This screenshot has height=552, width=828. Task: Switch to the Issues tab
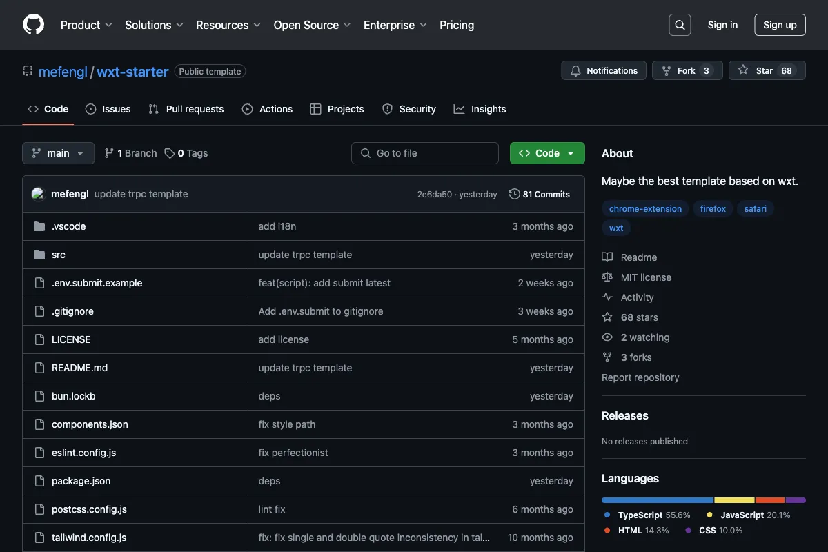[108, 109]
